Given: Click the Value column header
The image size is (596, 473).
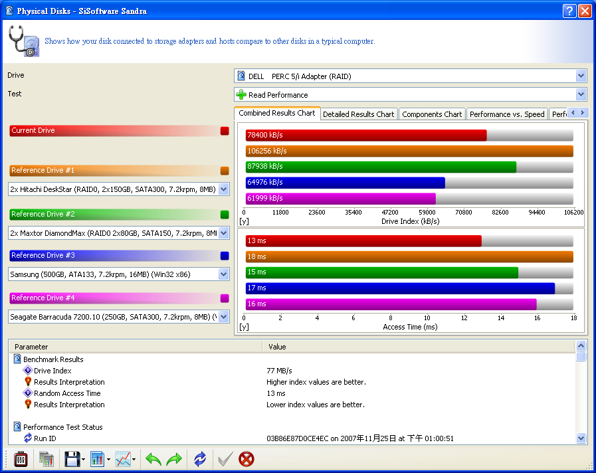Looking at the screenshot, I should click(x=419, y=347).
